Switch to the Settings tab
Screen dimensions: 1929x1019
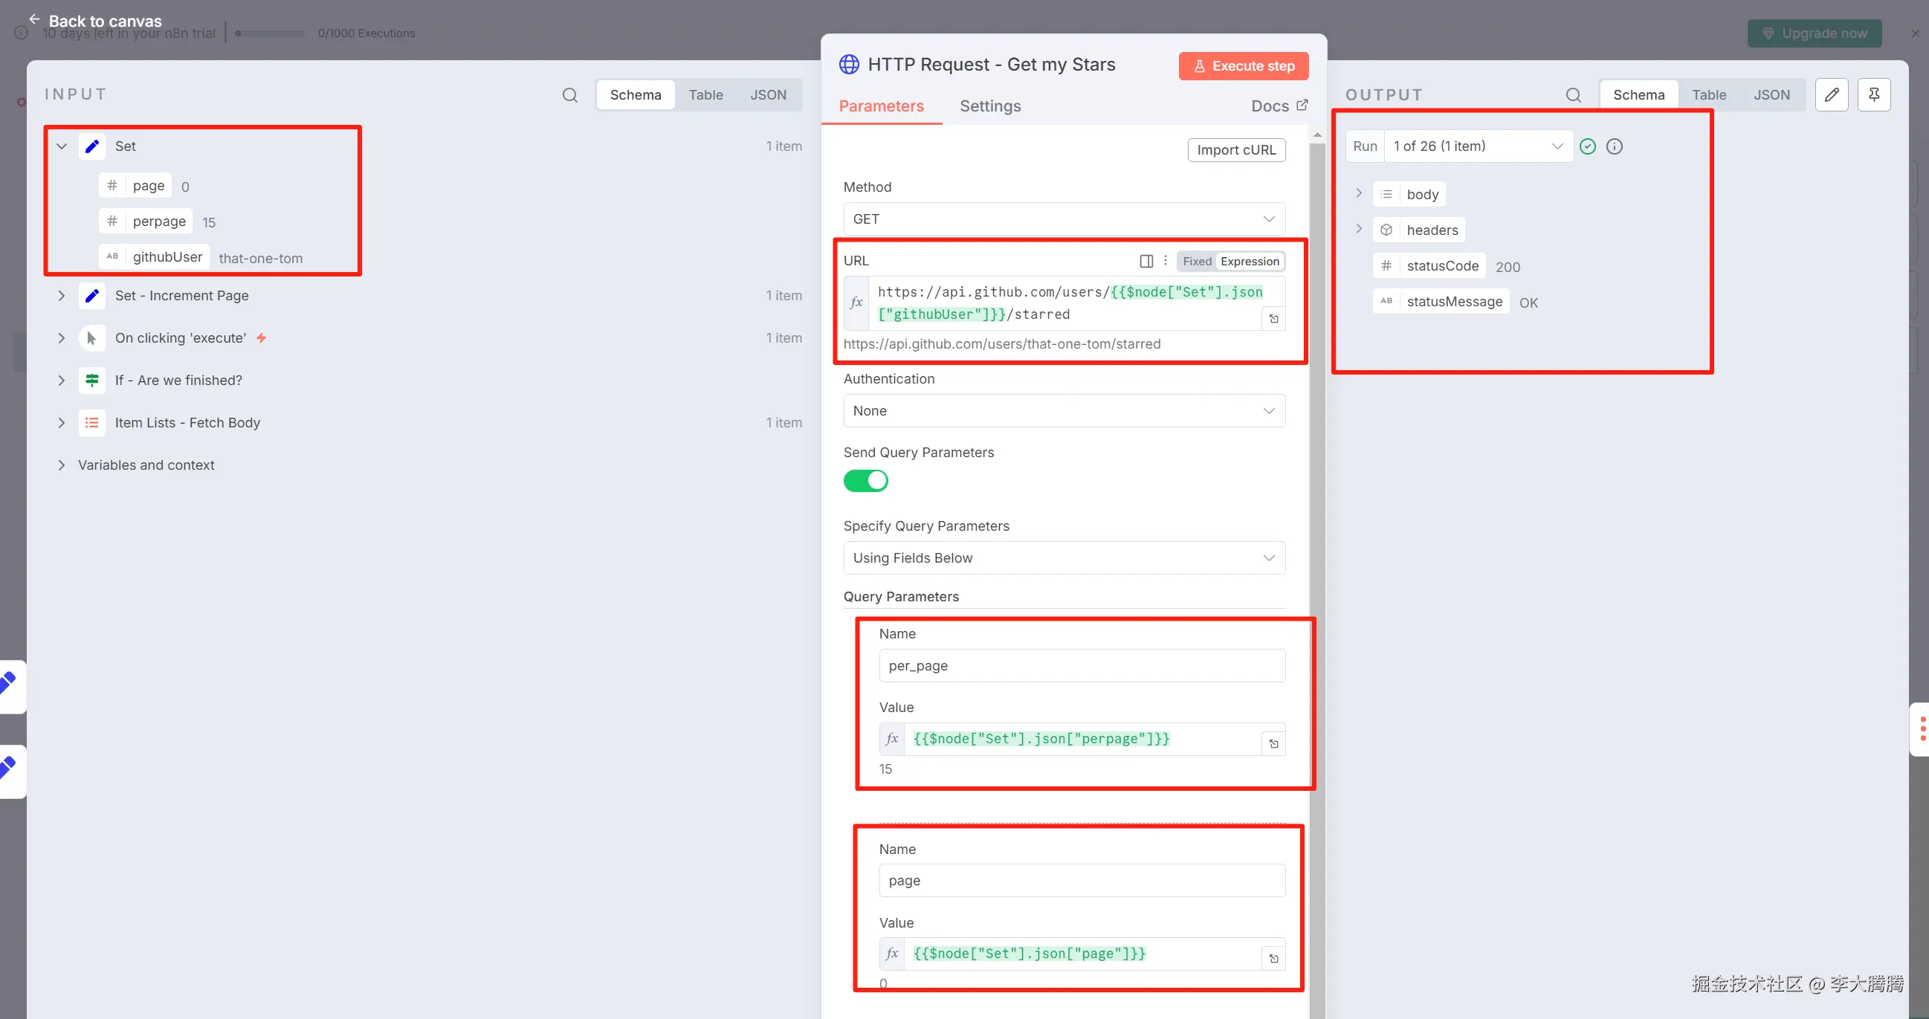point(990,106)
